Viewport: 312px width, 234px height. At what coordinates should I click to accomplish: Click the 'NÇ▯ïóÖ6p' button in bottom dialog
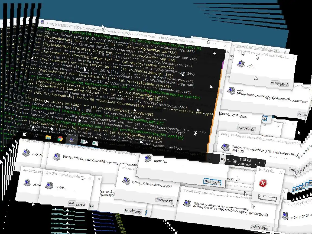[259, 227]
